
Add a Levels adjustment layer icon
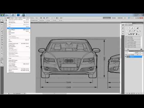(x=132, y=28)
